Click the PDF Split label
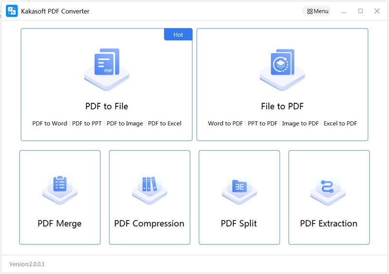 (x=239, y=224)
